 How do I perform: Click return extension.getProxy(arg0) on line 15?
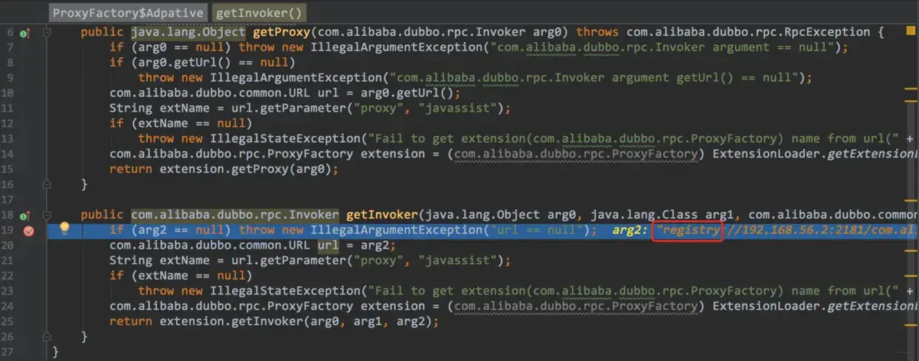tap(224, 169)
